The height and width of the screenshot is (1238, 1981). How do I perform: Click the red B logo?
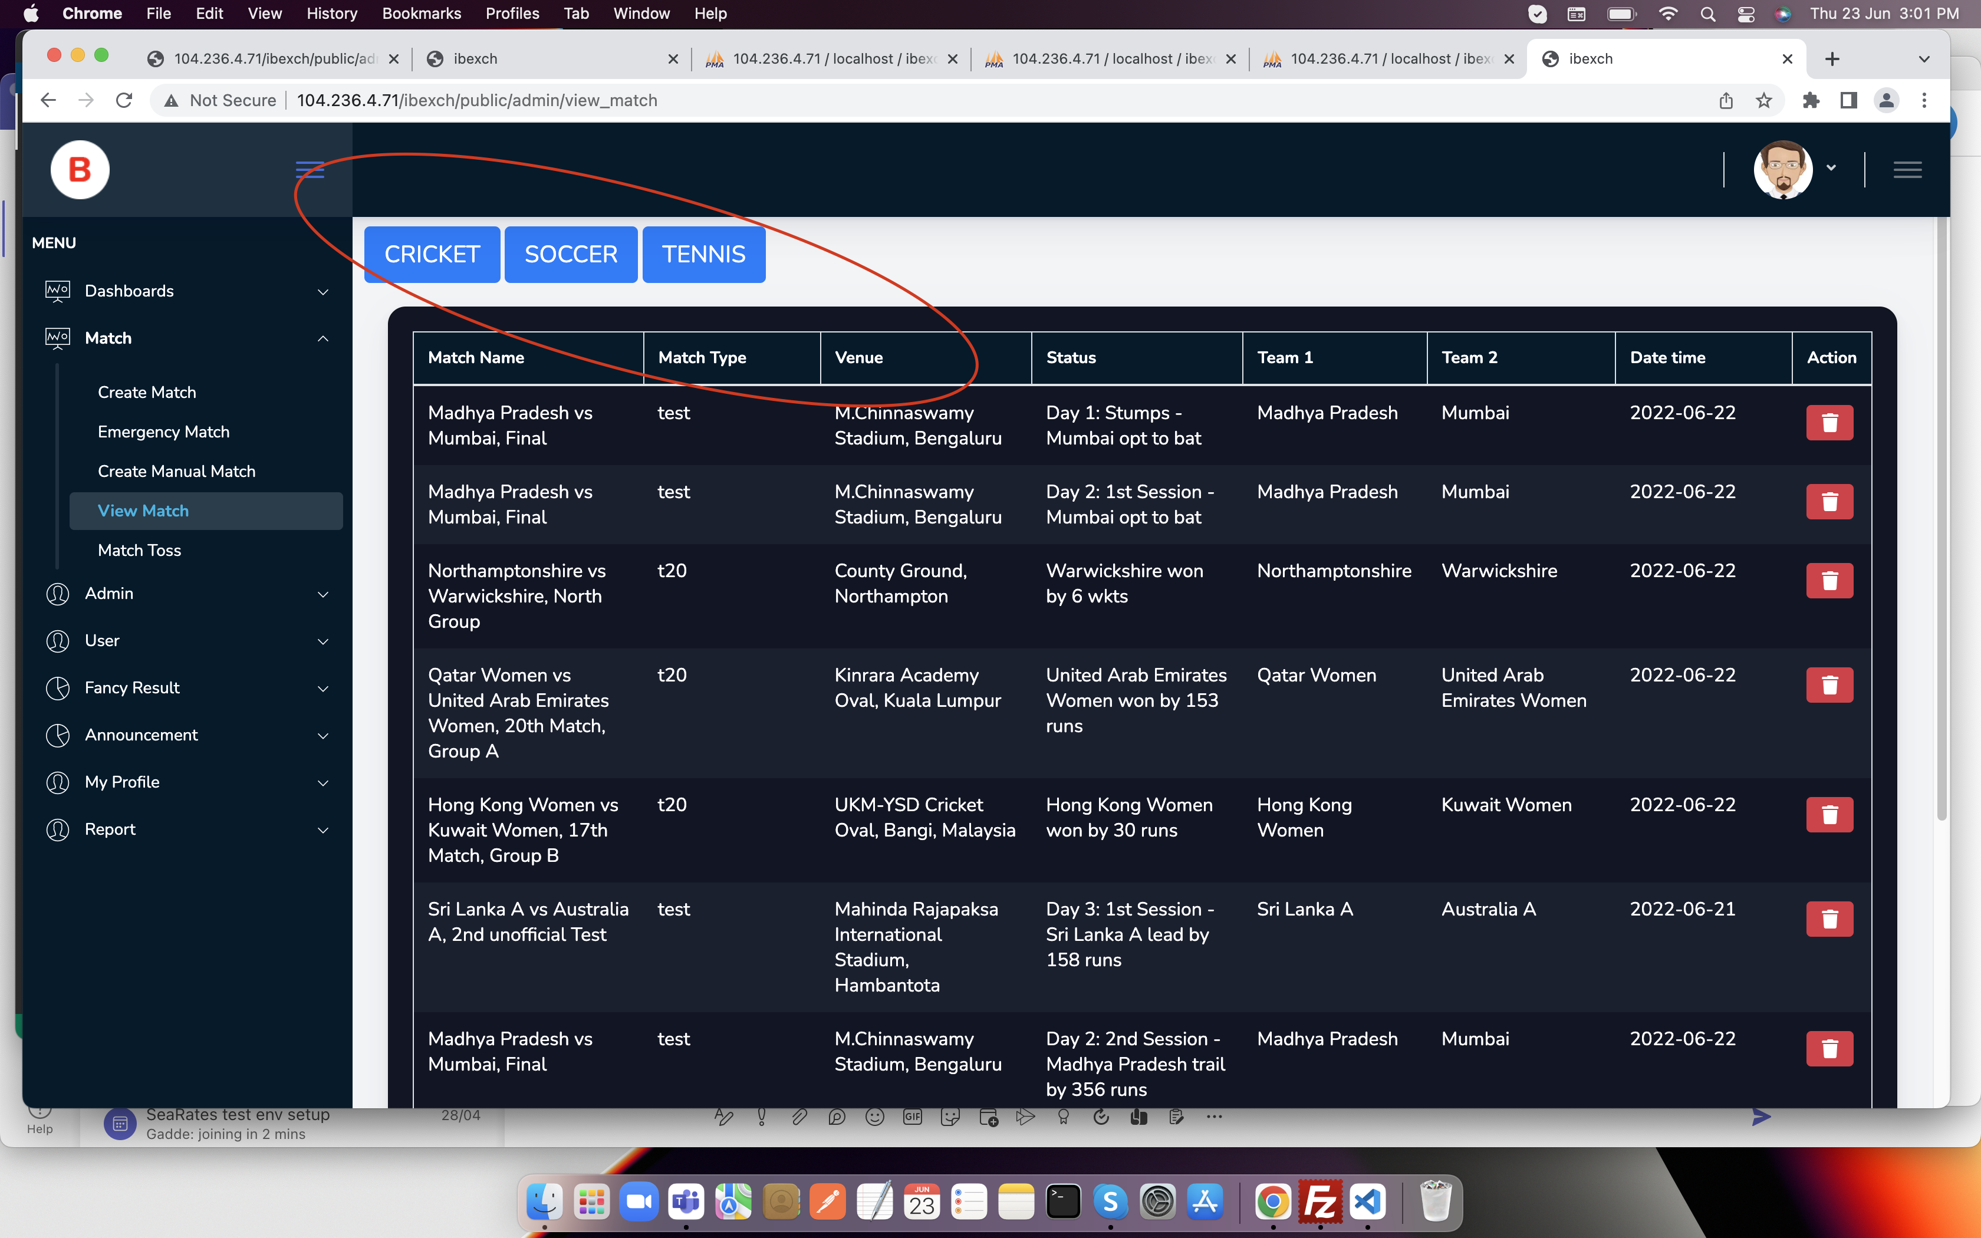(x=80, y=170)
